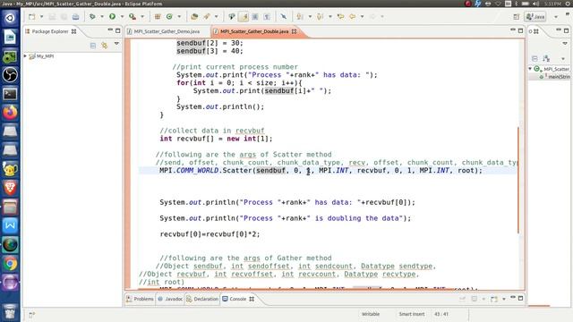
Task: Open the New Java Class dropdown arrow
Action: [x=179, y=16]
